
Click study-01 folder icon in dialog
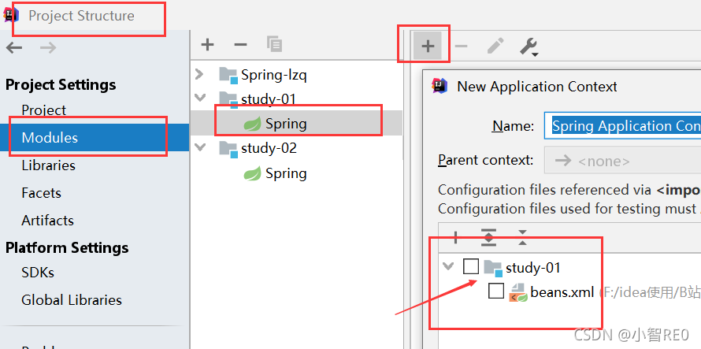(x=493, y=268)
